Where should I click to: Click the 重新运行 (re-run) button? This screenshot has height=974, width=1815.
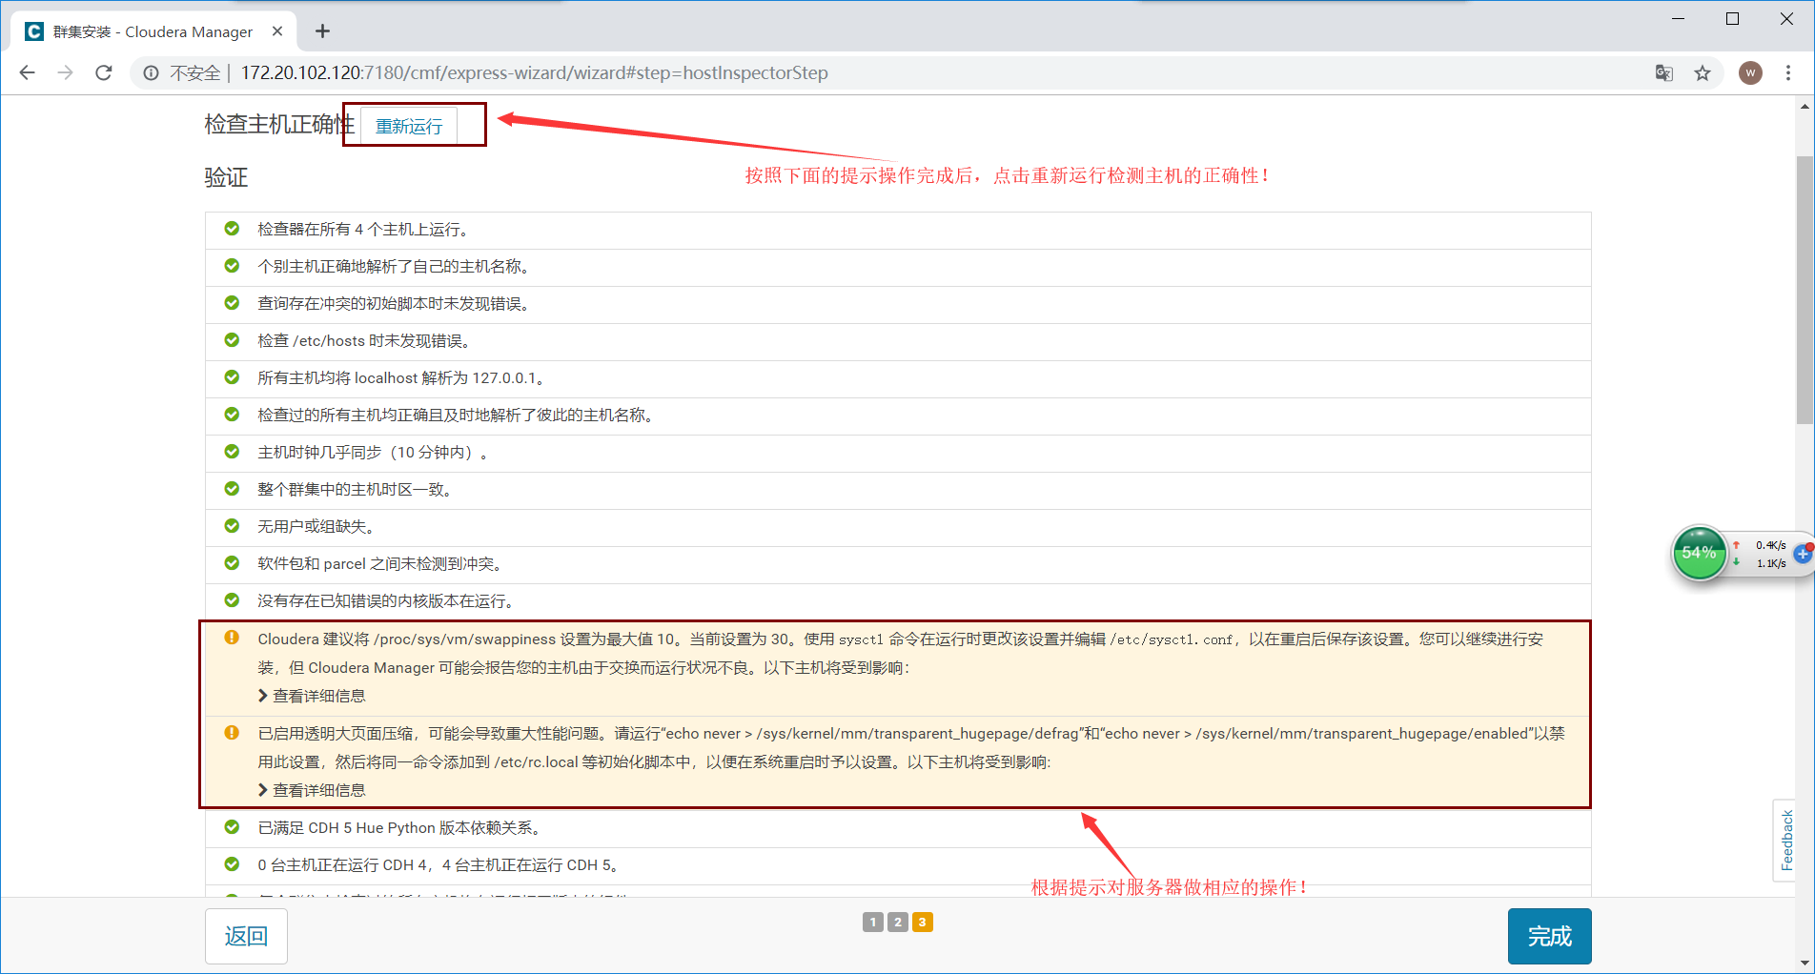pyautogui.click(x=409, y=126)
